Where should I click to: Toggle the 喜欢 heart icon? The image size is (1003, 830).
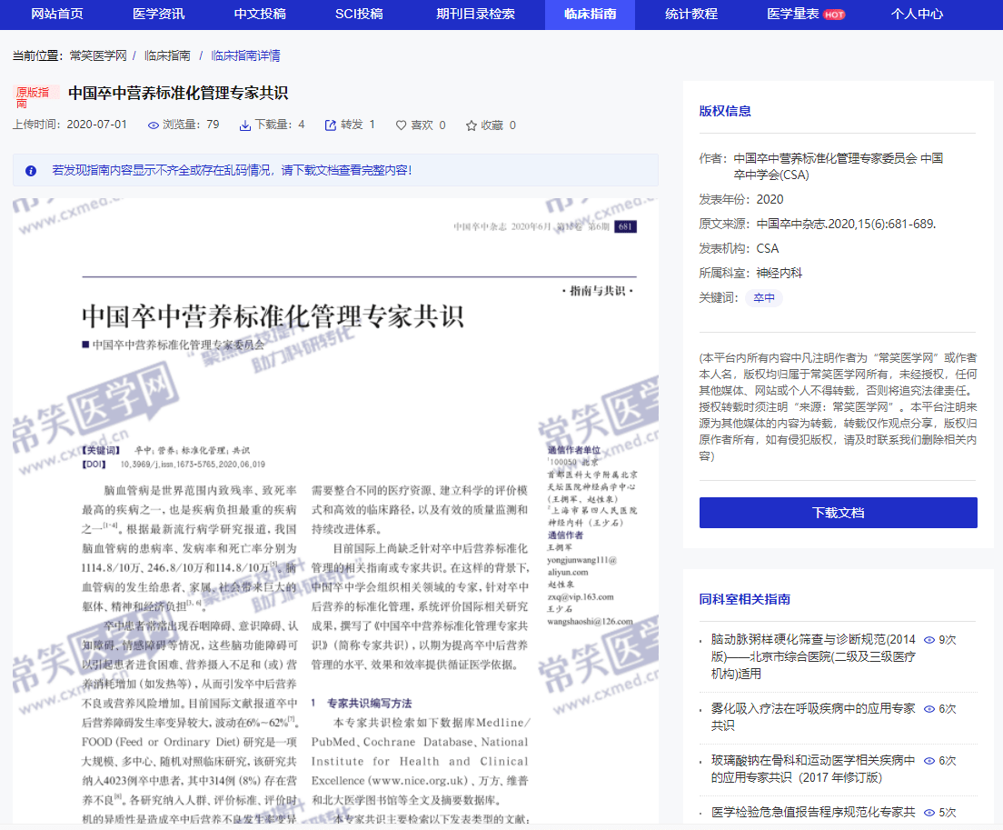[x=401, y=125]
